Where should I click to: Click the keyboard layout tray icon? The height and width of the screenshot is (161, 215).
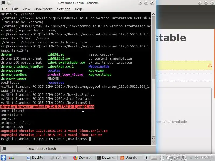(x=154, y=158)
